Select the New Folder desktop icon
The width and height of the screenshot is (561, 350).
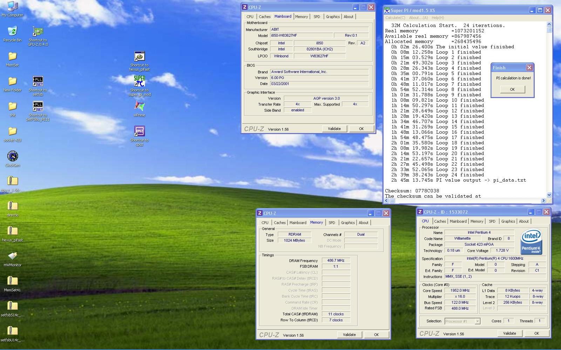tap(12, 84)
